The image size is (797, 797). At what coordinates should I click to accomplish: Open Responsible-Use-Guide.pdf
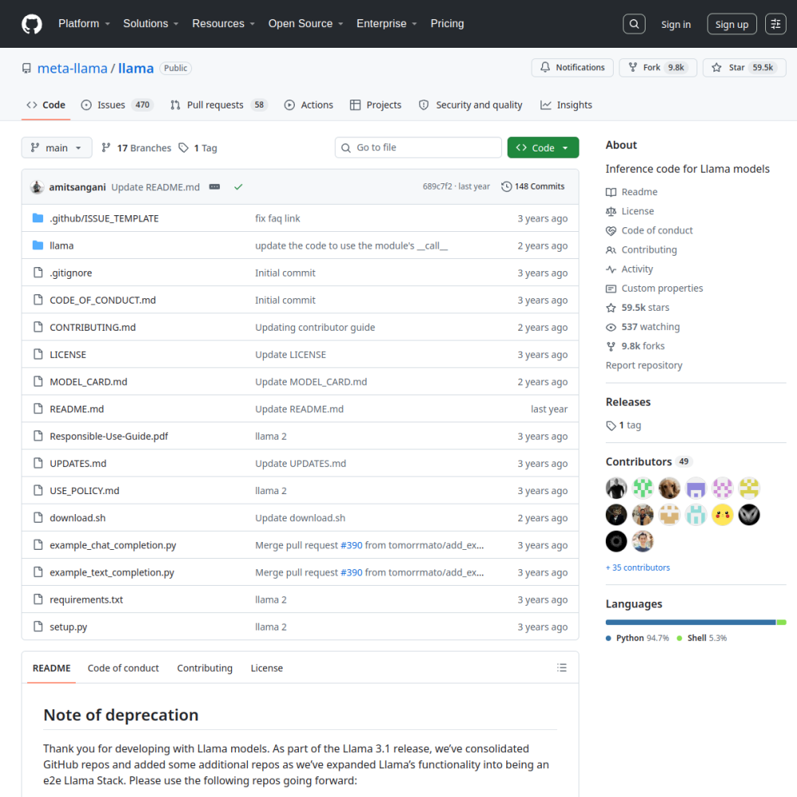click(x=108, y=436)
